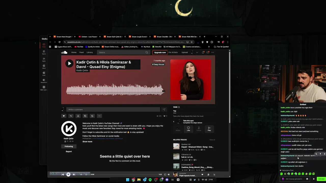Open SoundCloud notifications bell

coord(203,52)
